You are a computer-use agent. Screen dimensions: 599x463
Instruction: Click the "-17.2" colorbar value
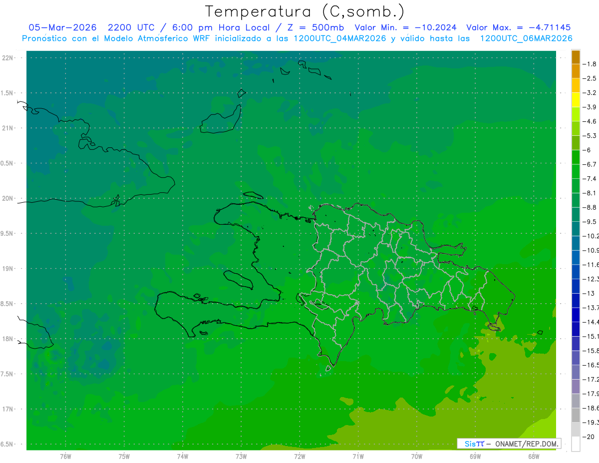(591, 380)
